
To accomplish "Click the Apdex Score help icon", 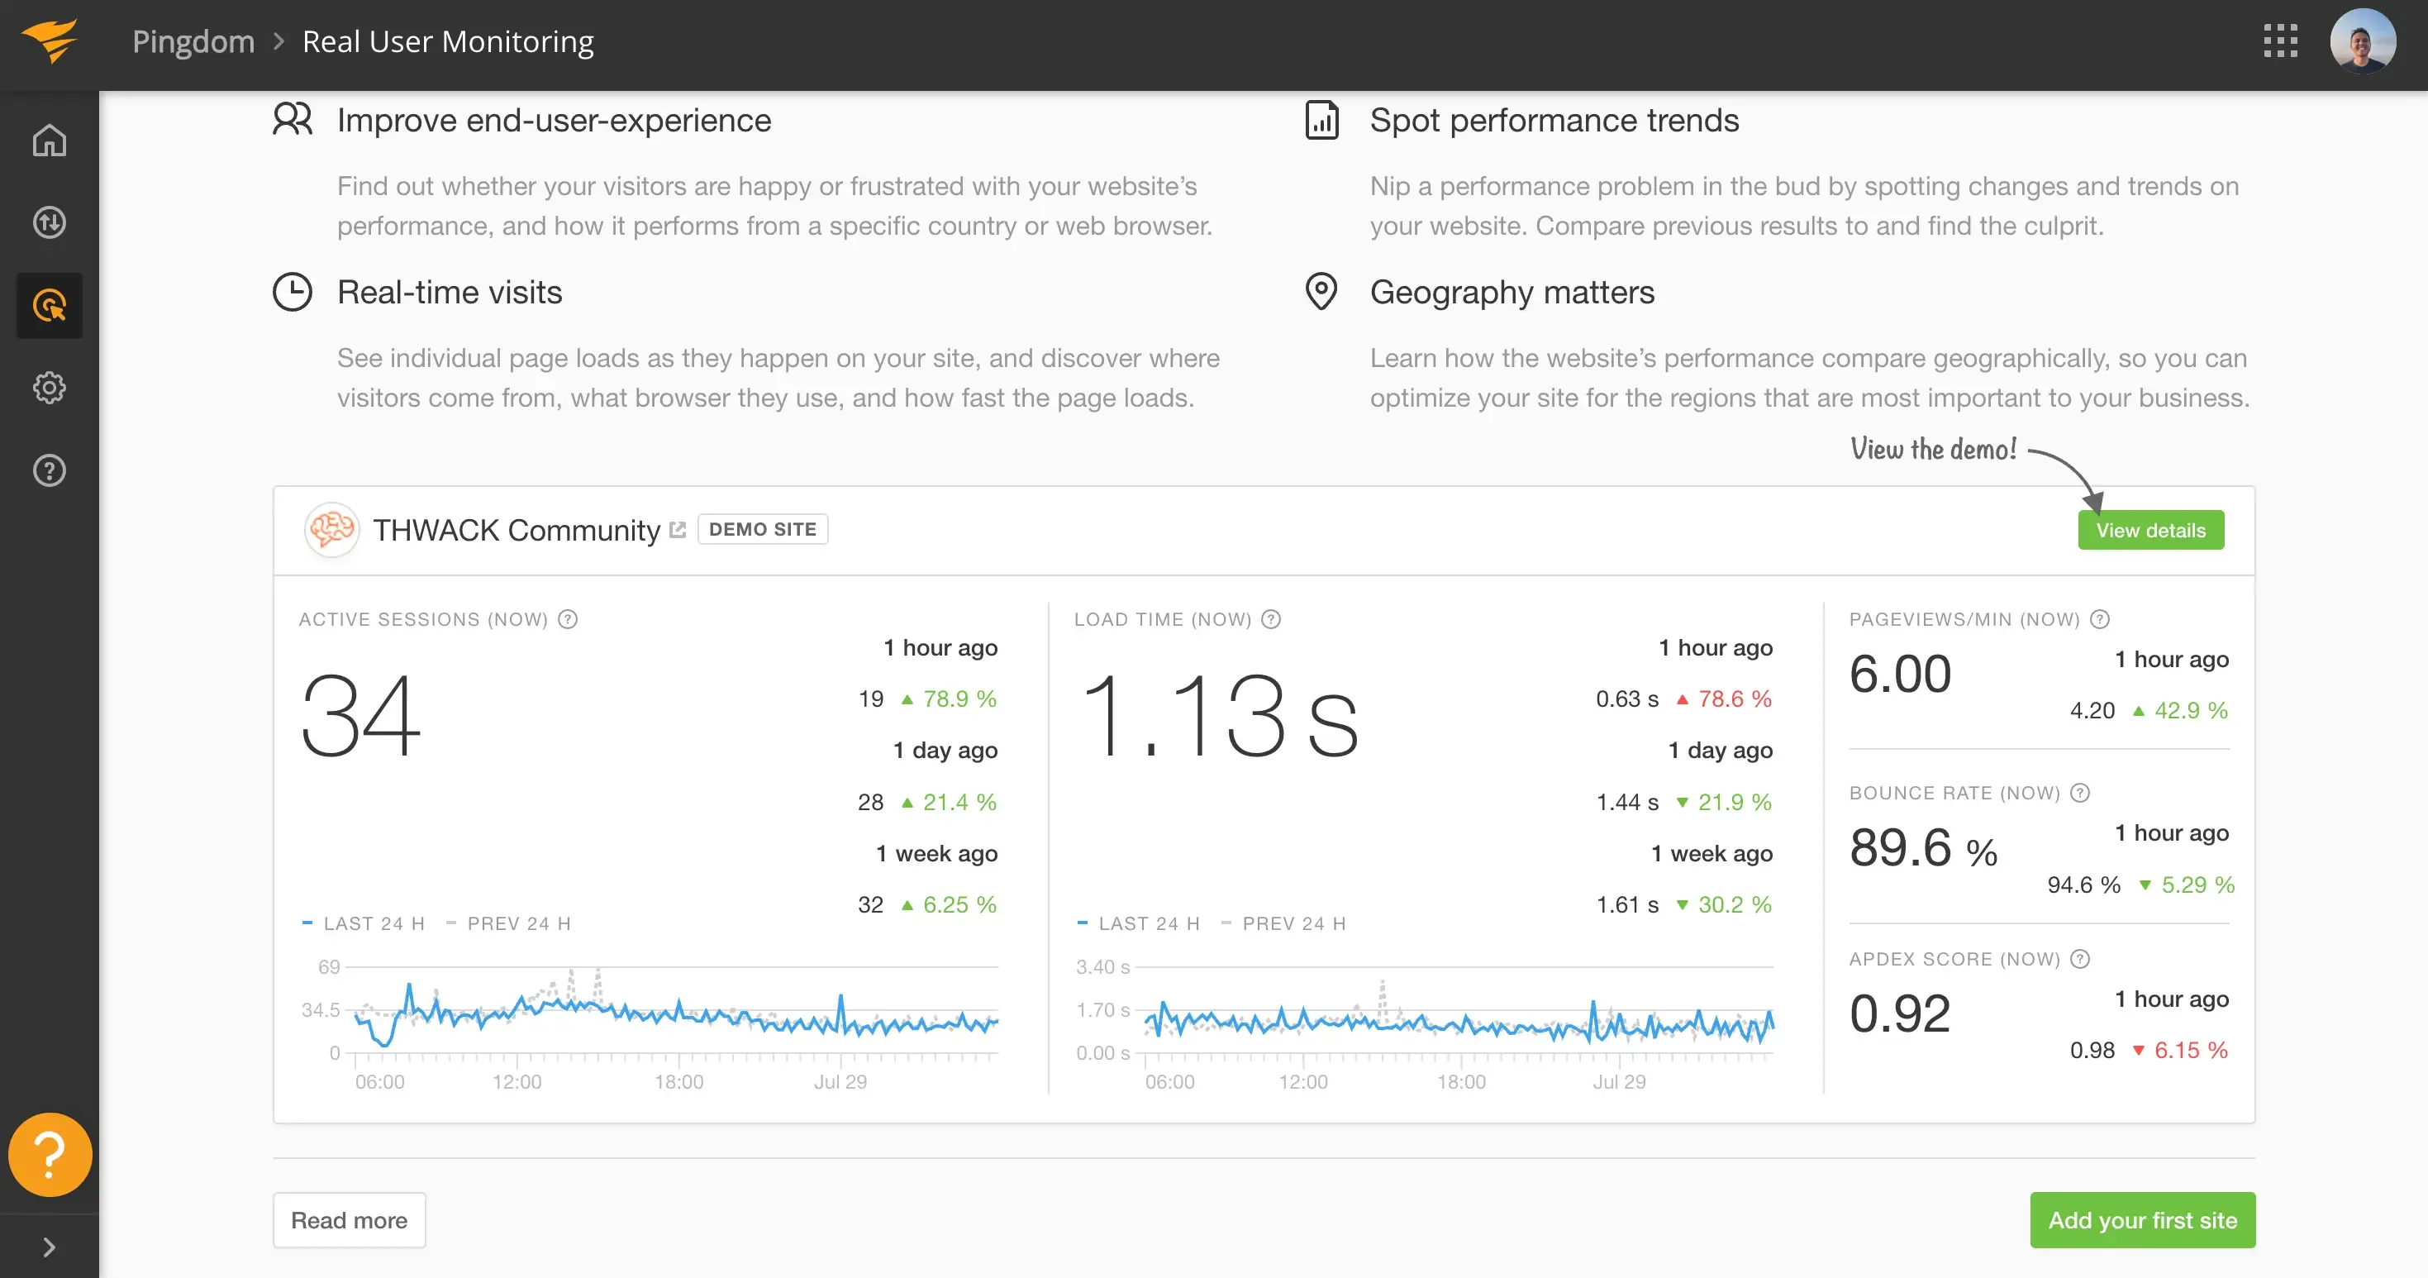I will (2080, 960).
